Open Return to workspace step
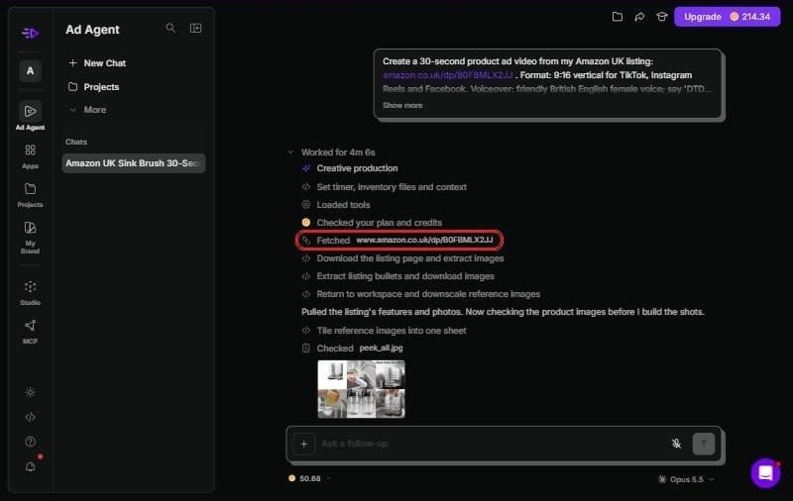 (420, 294)
